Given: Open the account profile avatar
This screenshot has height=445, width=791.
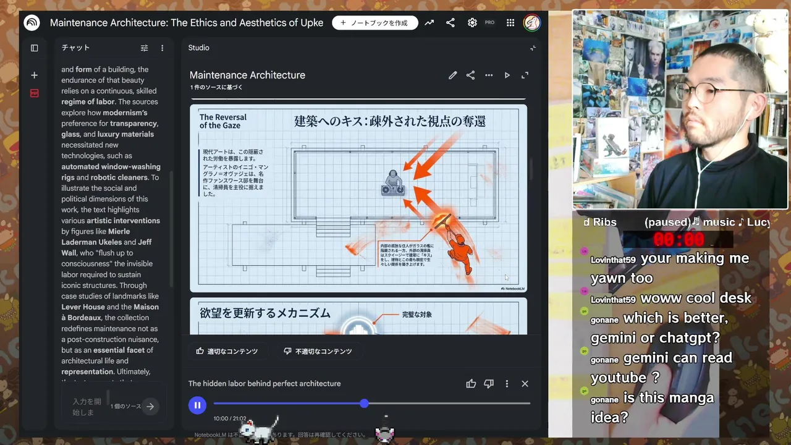Looking at the screenshot, I should point(532,23).
